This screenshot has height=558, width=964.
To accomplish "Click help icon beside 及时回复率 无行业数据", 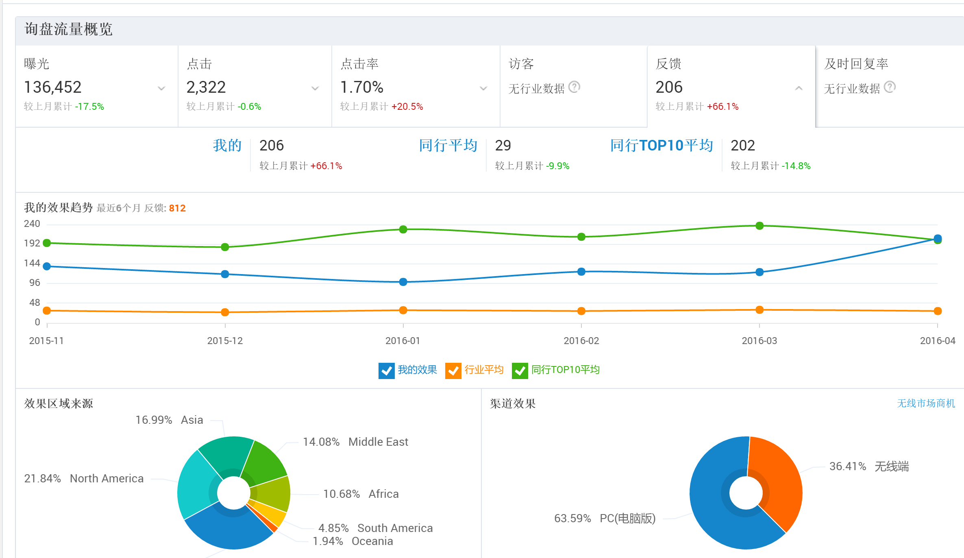I will (890, 87).
